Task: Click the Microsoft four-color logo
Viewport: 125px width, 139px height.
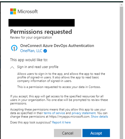Action: pos(13,11)
